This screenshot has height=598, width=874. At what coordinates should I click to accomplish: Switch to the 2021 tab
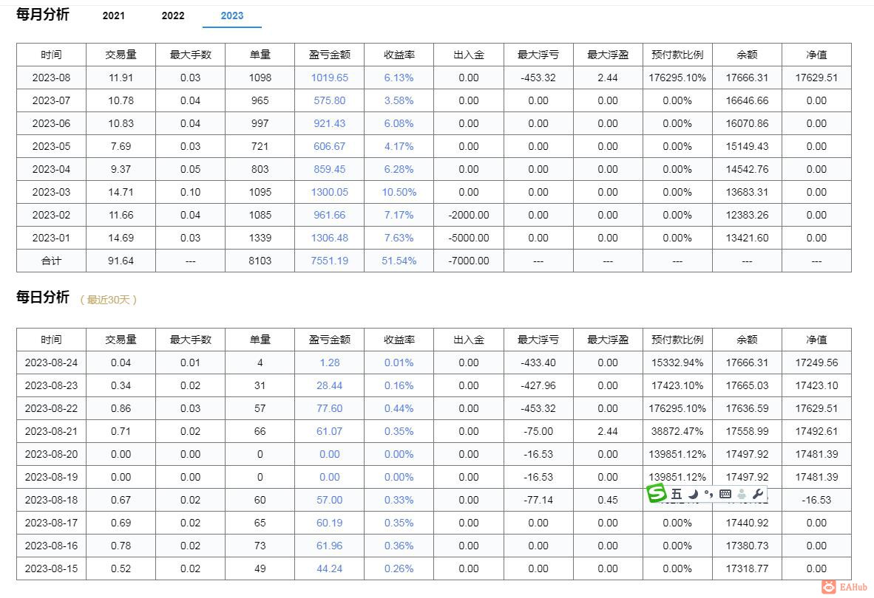click(x=114, y=16)
